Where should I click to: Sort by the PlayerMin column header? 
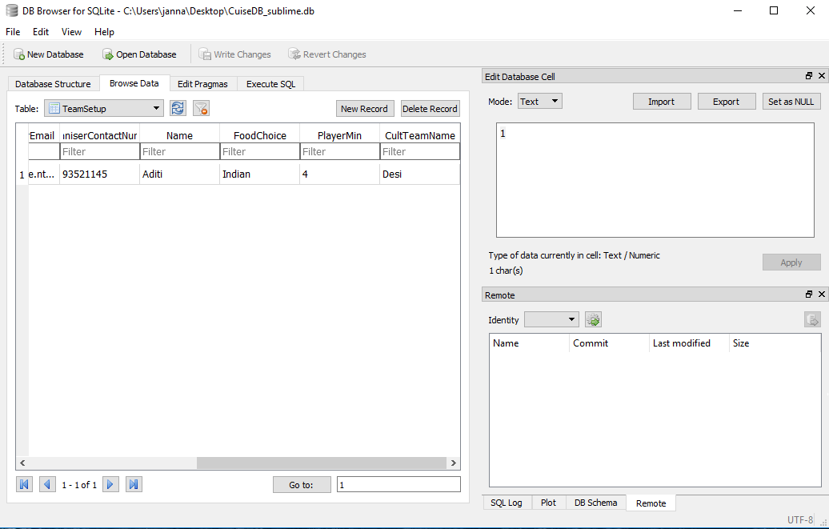point(339,135)
